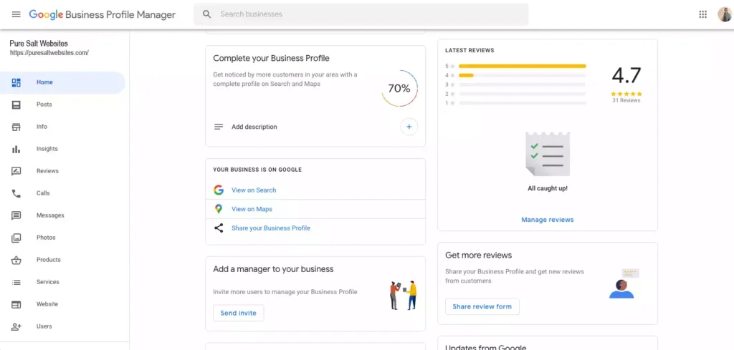Click the Send invite button
Screen dimensions: 734x350
[238, 313]
